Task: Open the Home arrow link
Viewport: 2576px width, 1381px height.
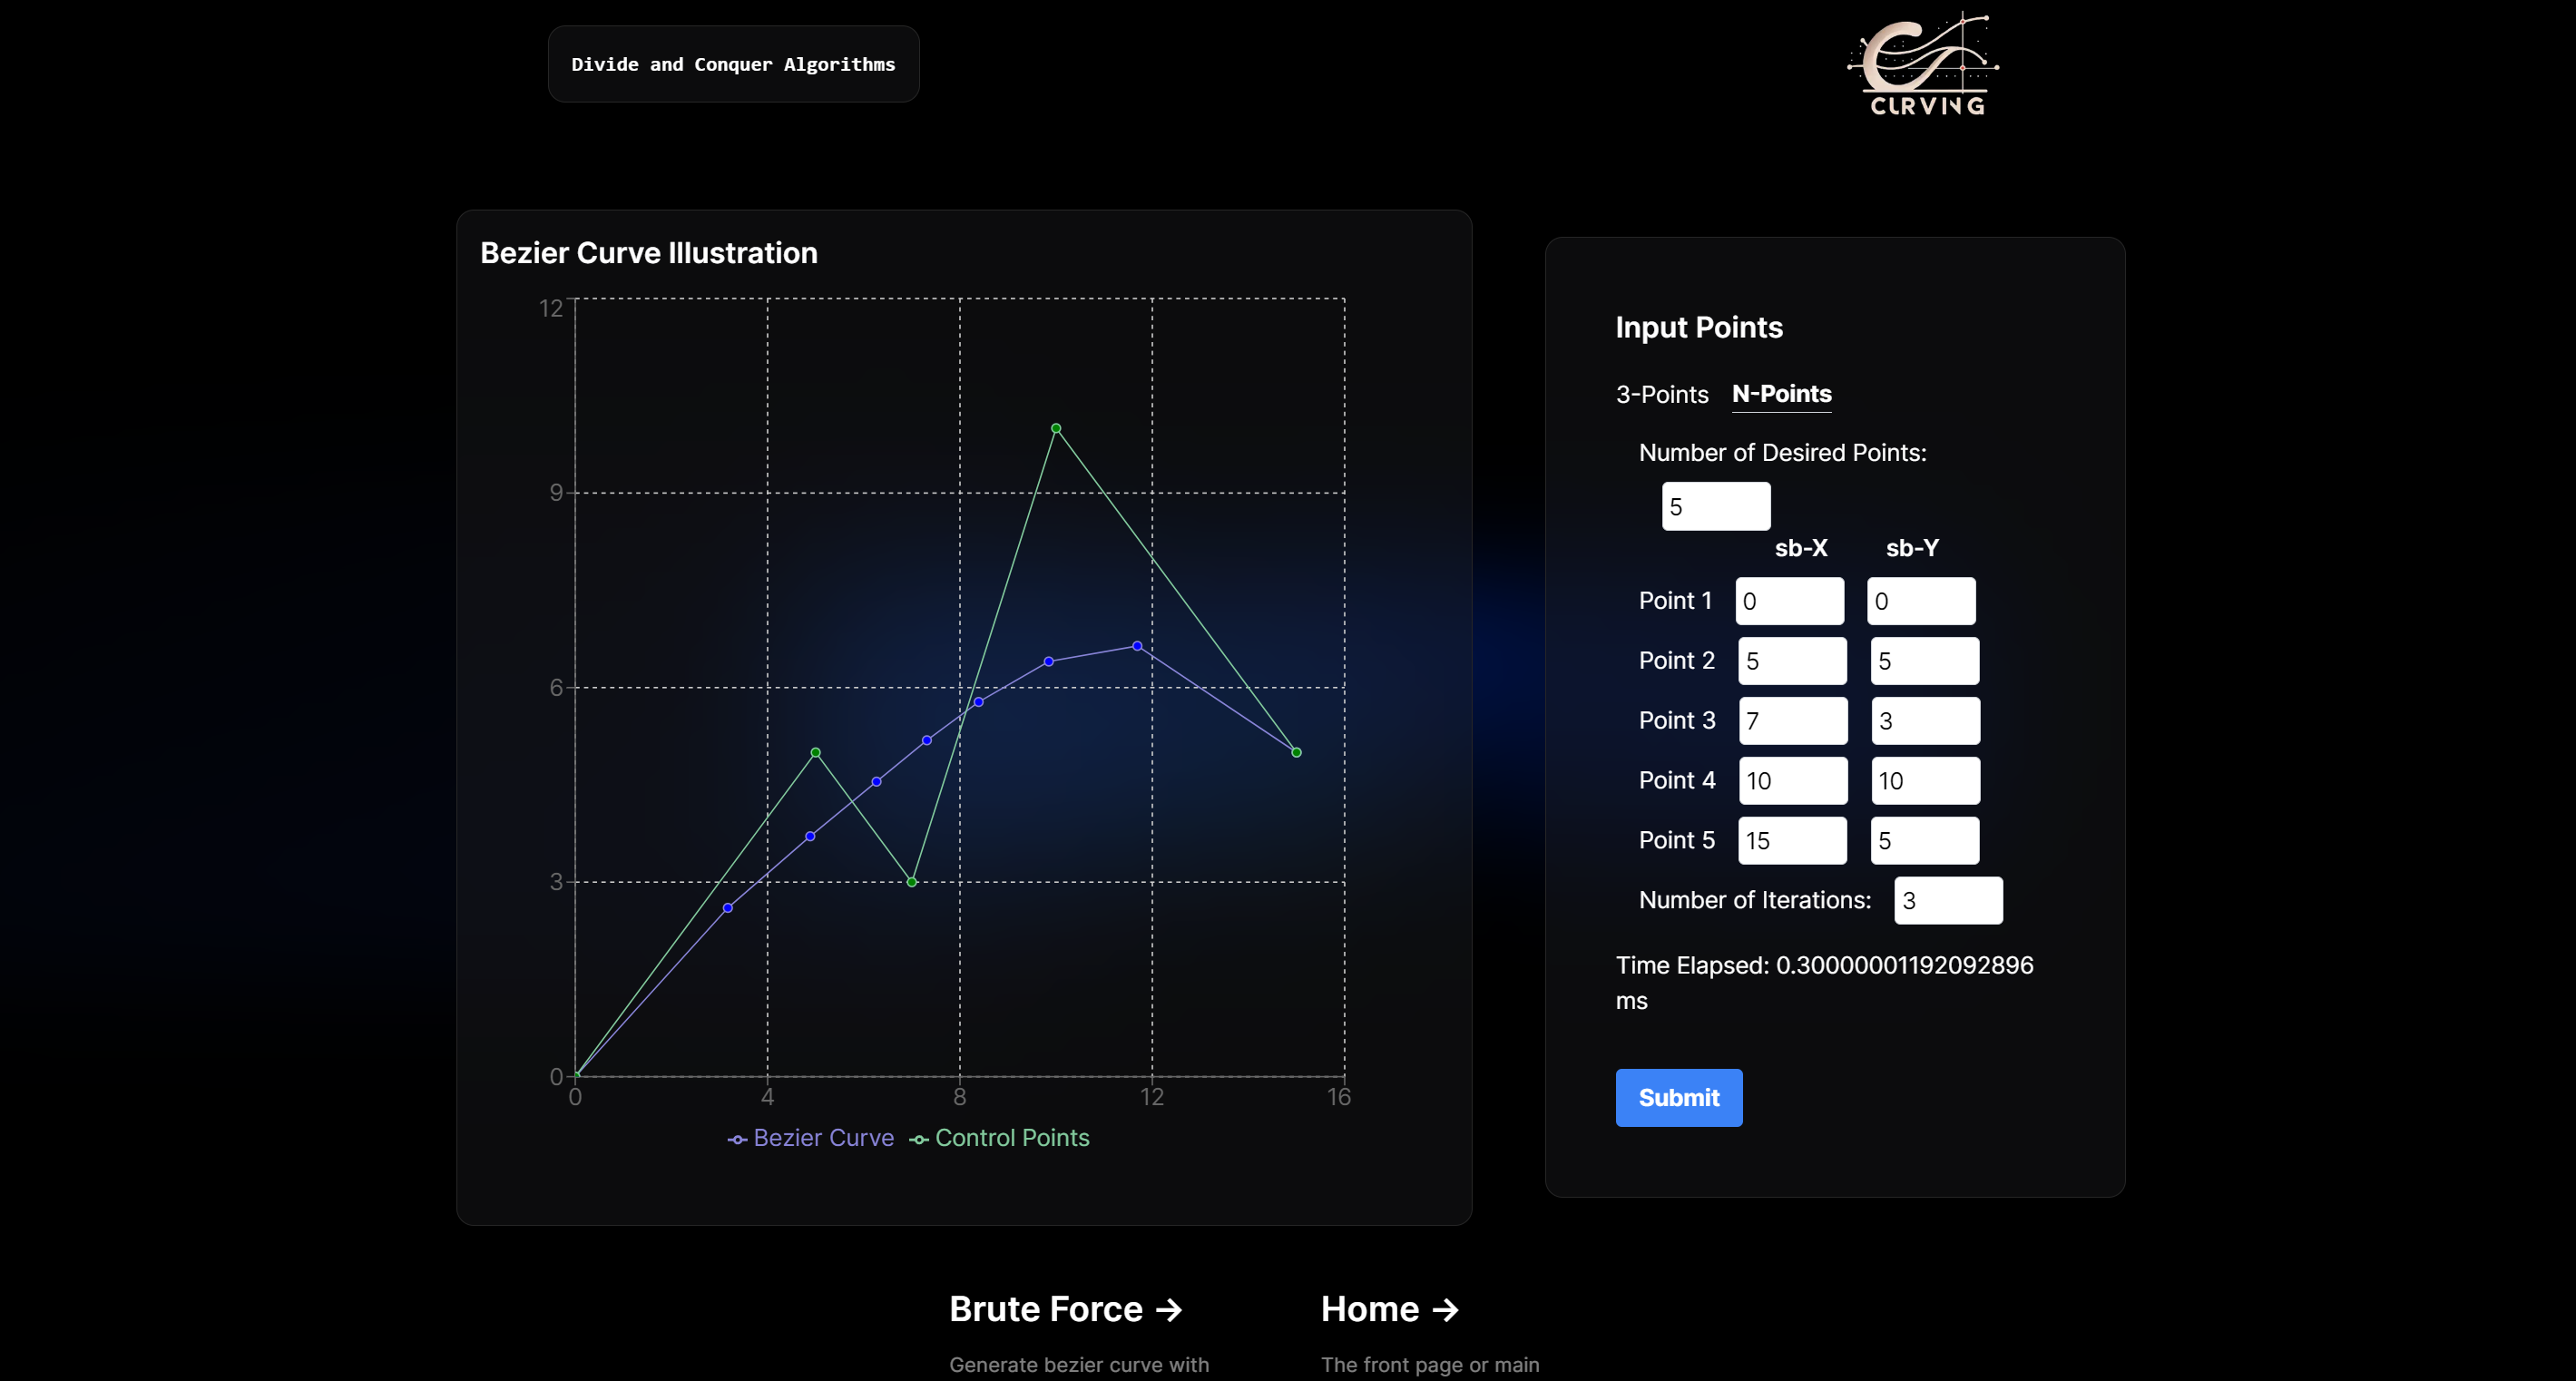Action: (1389, 1309)
